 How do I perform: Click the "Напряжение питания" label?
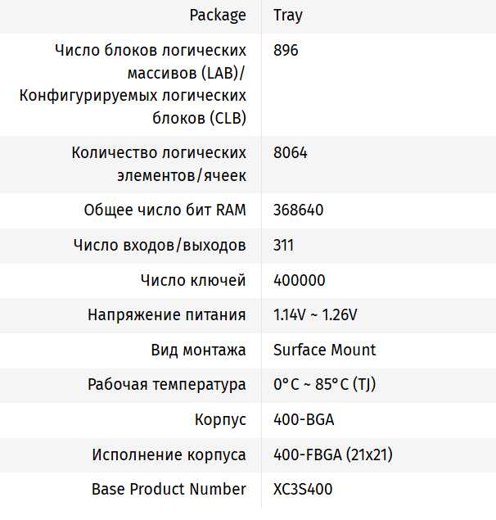point(167,315)
